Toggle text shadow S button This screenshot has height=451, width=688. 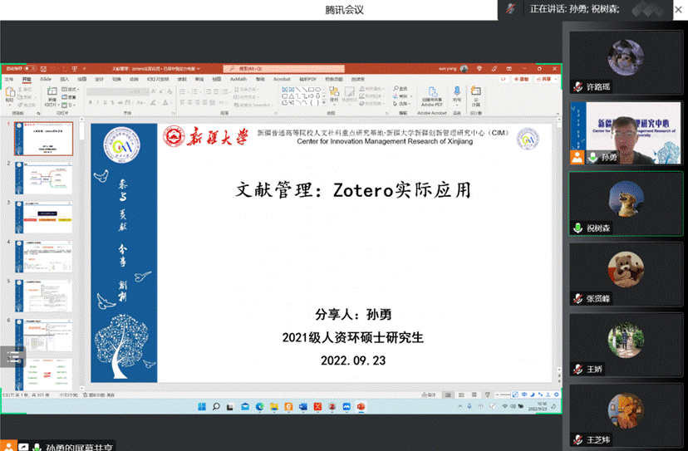pyautogui.click(x=113, y=103)
